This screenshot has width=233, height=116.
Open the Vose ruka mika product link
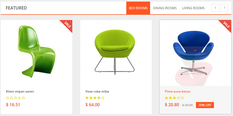[97, 91]
